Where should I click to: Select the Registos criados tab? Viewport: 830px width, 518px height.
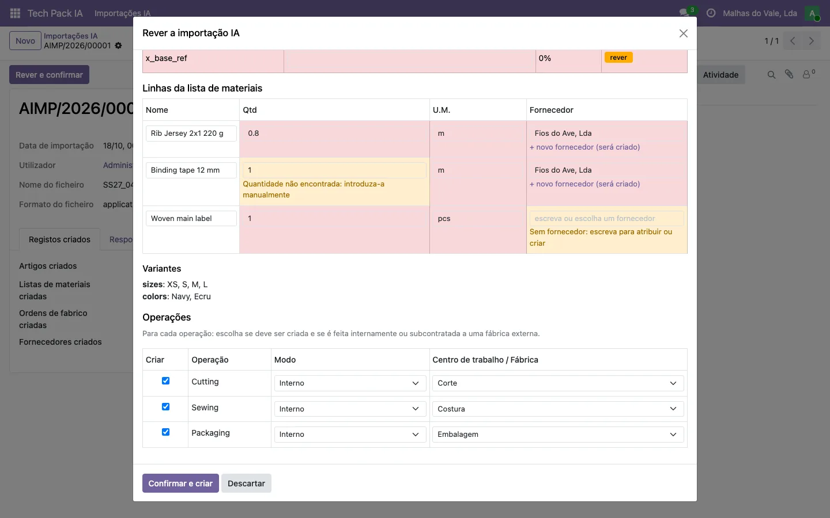(59, 239)
